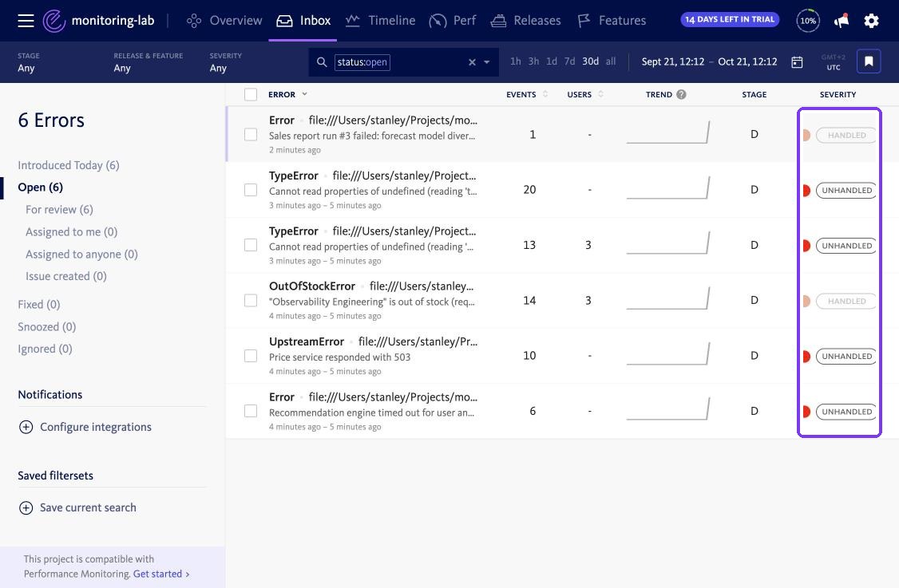Sort by Events column arrows
Viewport: 899px width, 588px height.
(545, 94)
